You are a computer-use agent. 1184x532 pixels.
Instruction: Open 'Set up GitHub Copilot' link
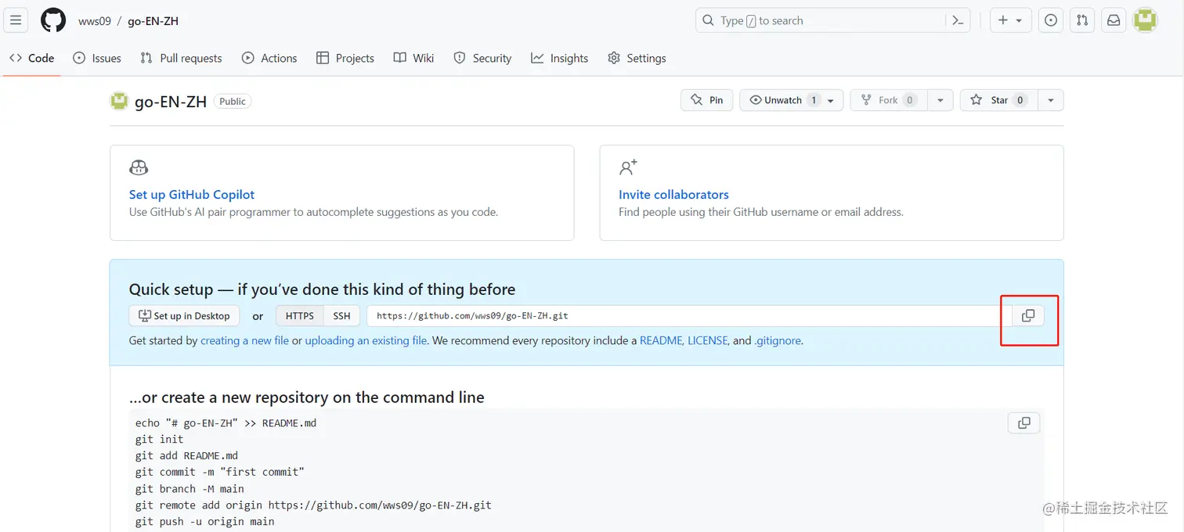coord(192,195)
